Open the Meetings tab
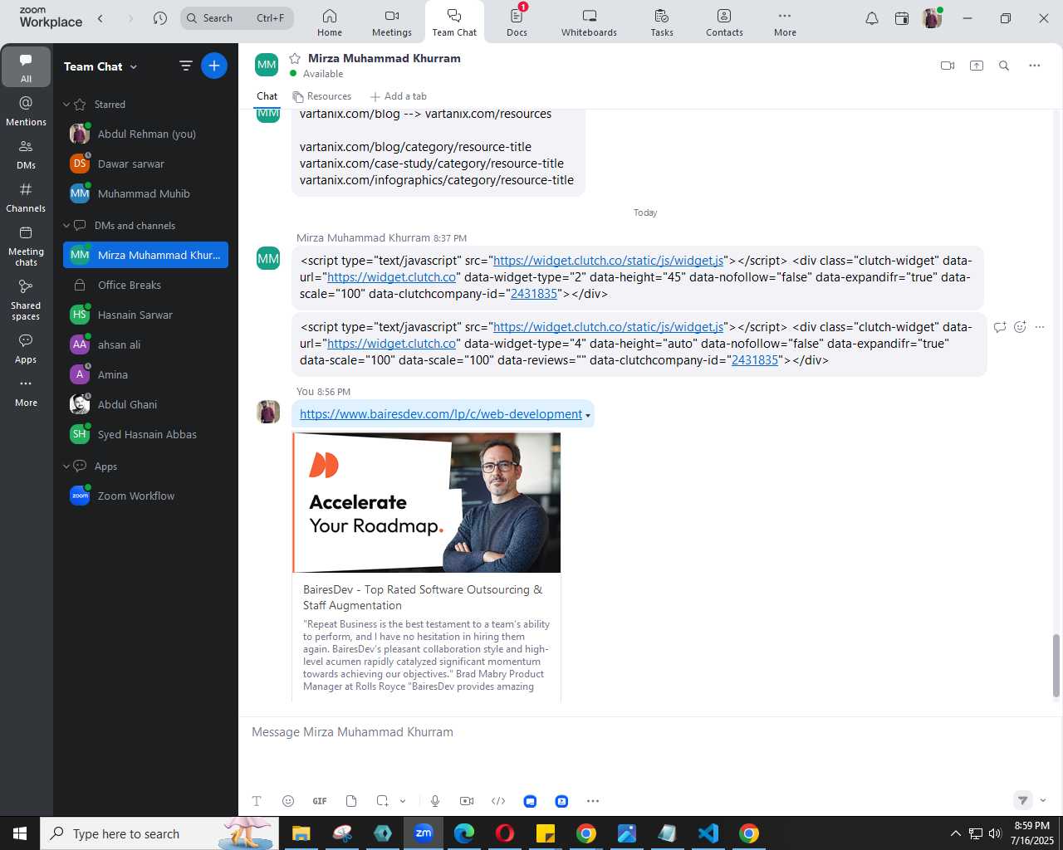 click(x=392, y=22)
